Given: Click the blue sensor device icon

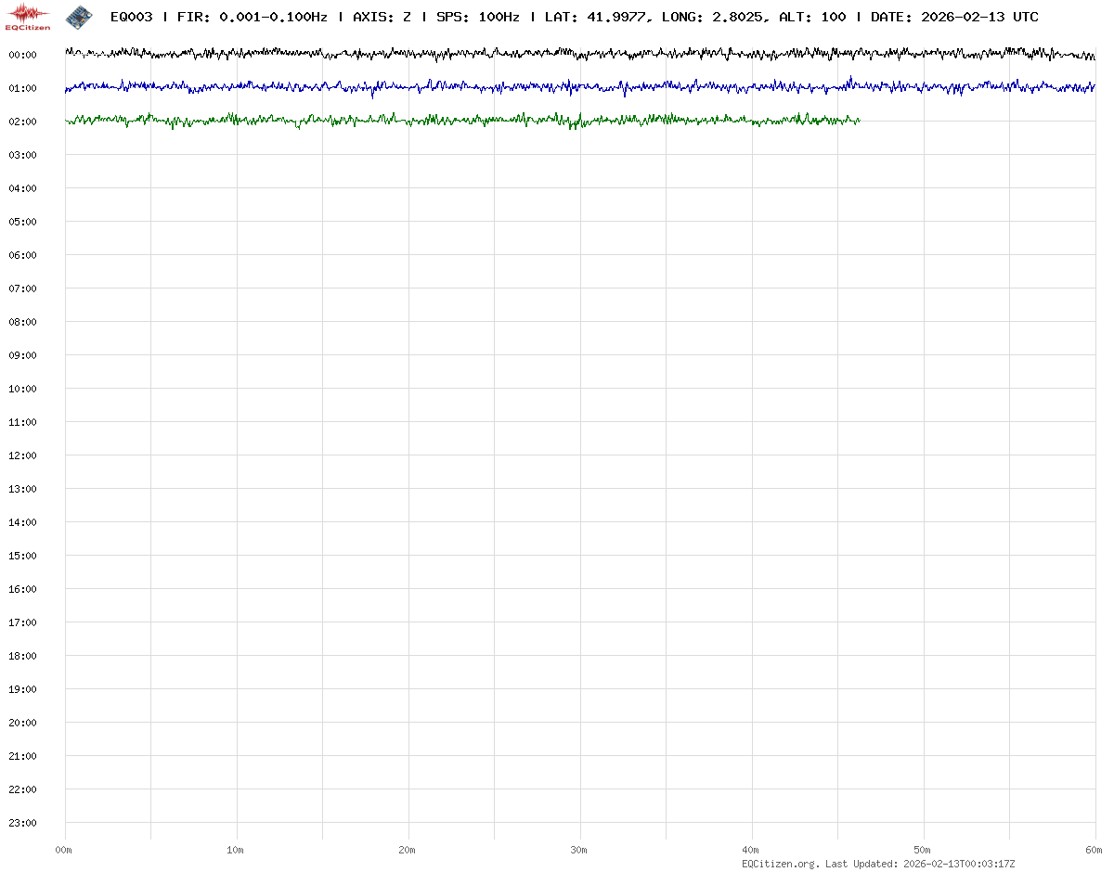Looking at the screenshot, I should coord(79,17).
